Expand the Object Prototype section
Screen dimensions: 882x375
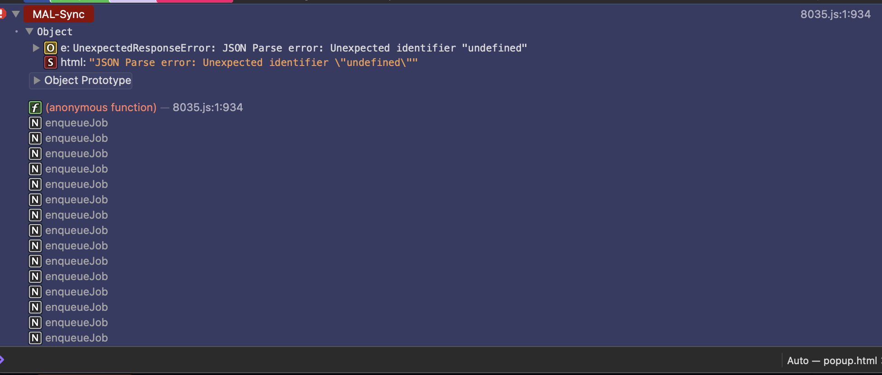tap(37, 80)
